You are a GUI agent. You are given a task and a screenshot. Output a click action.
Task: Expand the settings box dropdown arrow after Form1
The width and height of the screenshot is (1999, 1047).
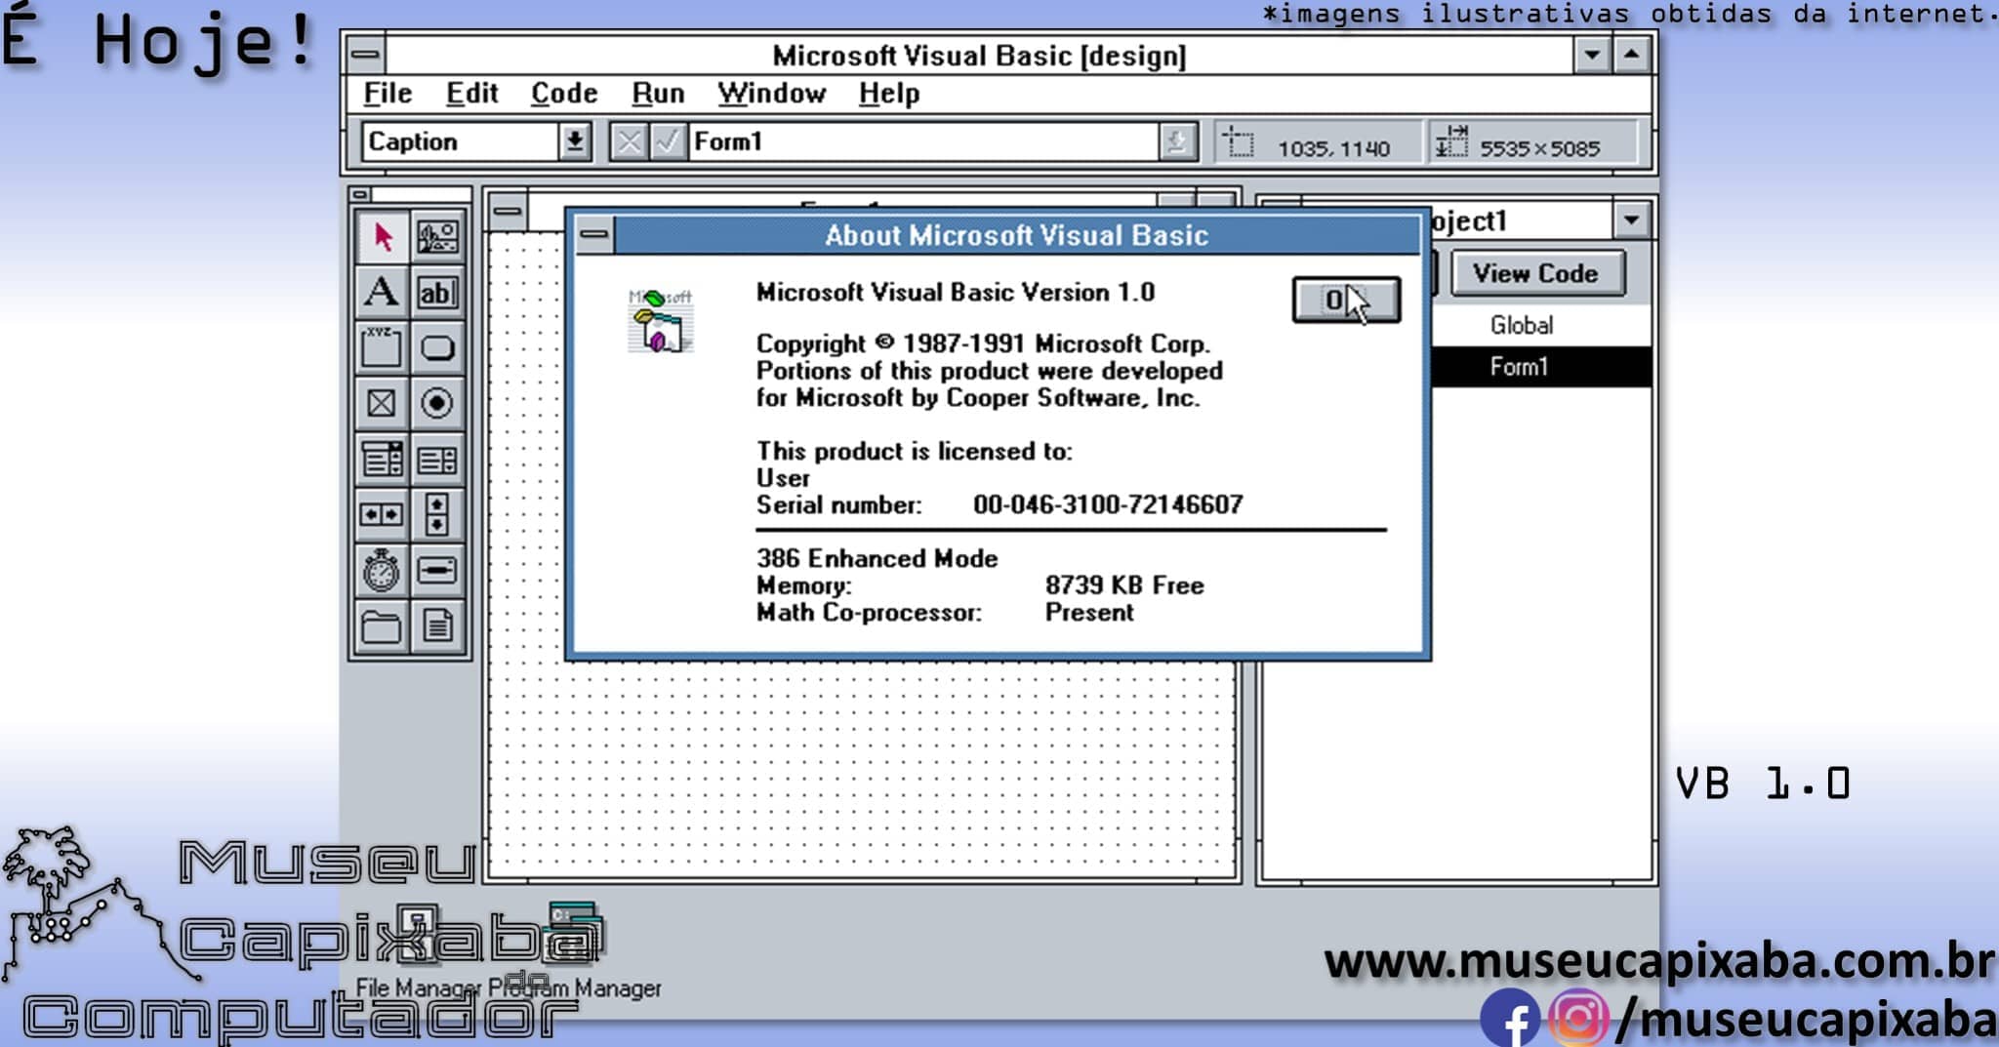pyautogui.click(x=1178, y=142)
